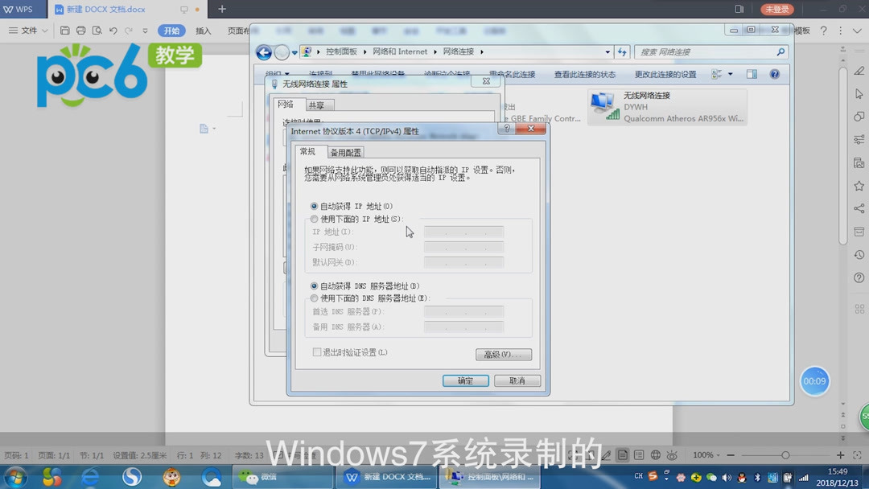The height and width of the screenshot is (489, 869).
Task: Select 使用下面的 IP 地址 radio button
Action: (x=314, y=219)
